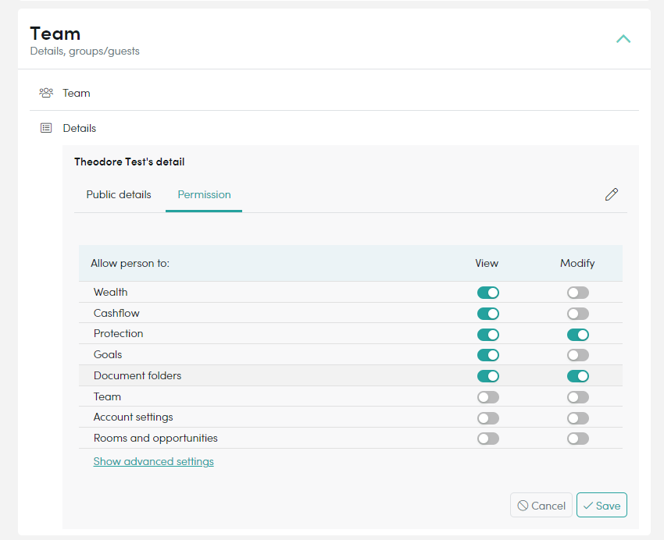The width and height of the screenshot is (664, 540).
Task: Click the Account settings row label
Action: (x=134, y=417)
